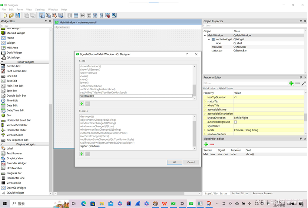
Task: Expand the statusTip property
Action: (205, 101)
